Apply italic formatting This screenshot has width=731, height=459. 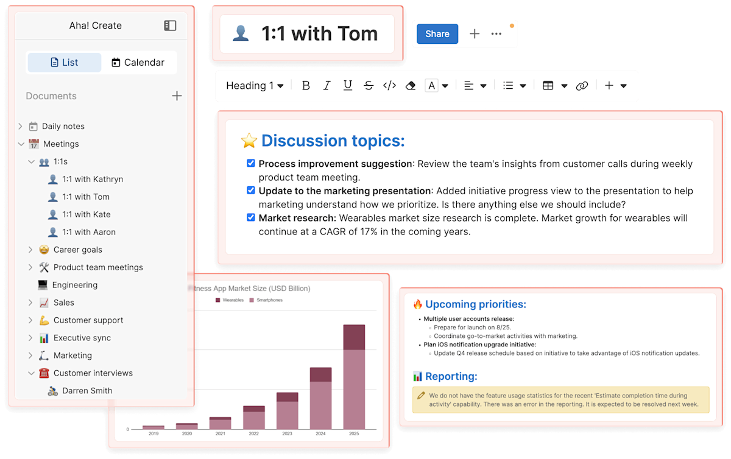[x=327, y=86]
